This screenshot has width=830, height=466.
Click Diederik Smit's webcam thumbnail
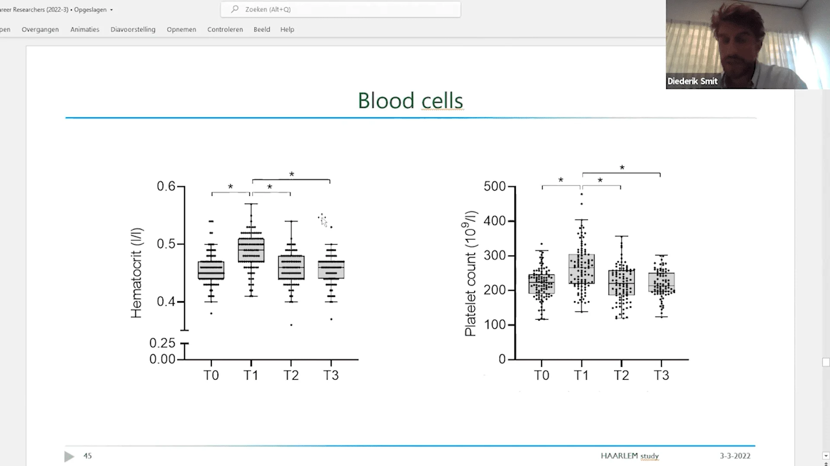pyautogui.click(x=748, y=44)
